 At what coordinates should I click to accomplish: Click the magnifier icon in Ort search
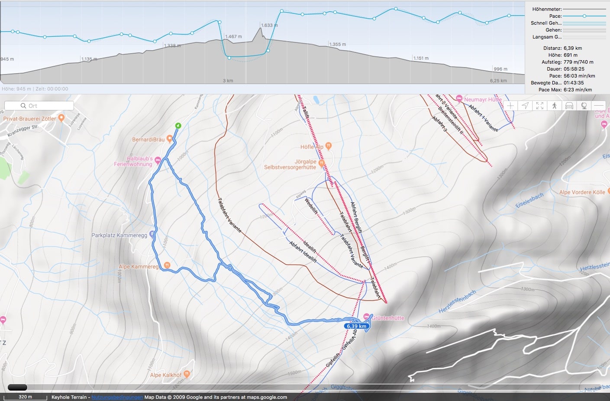tap(23, 106)
